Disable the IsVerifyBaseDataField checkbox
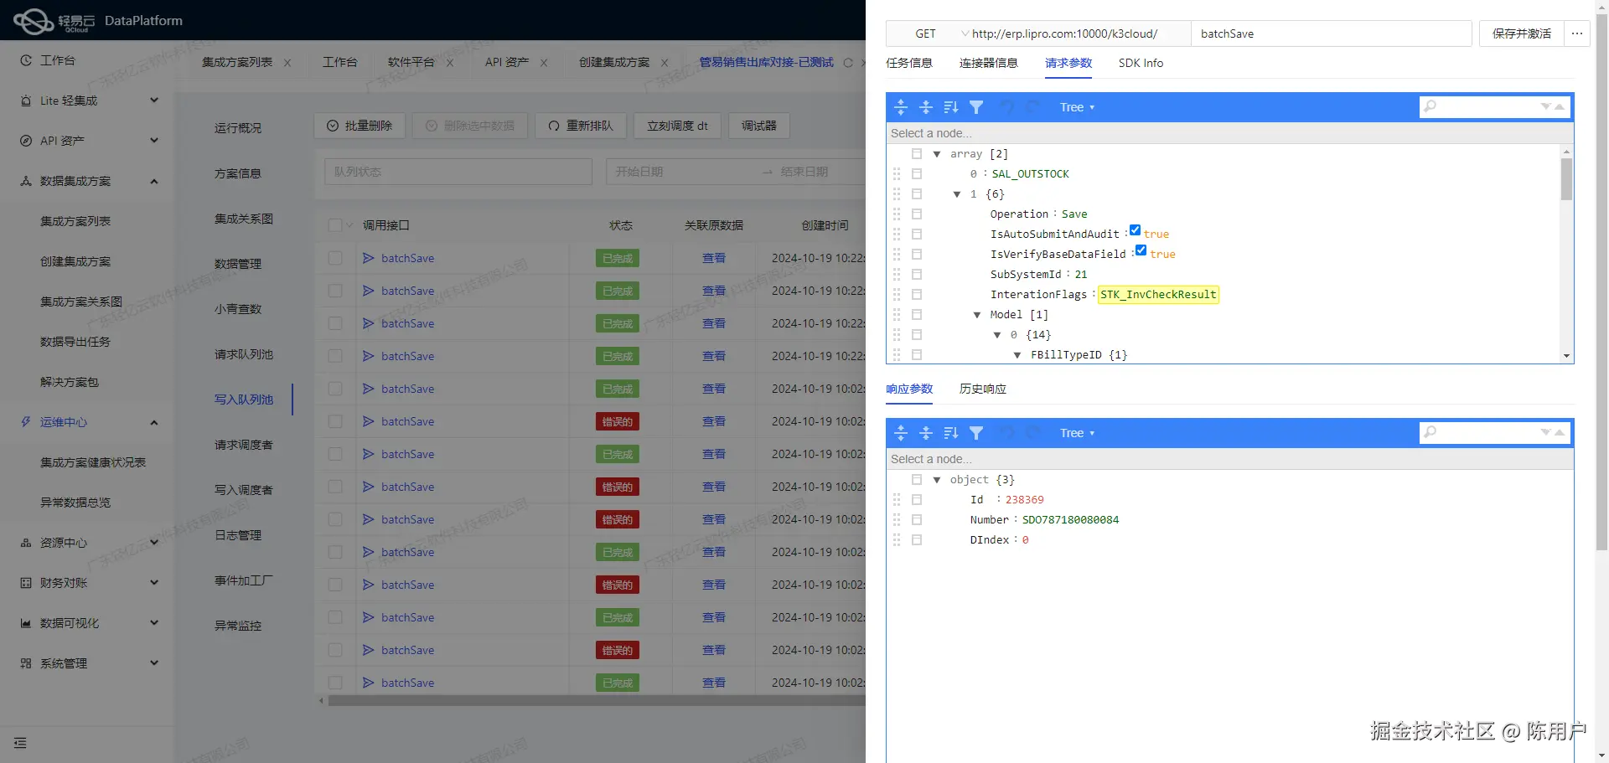 pyautogui.click(x=1141, y=250)
